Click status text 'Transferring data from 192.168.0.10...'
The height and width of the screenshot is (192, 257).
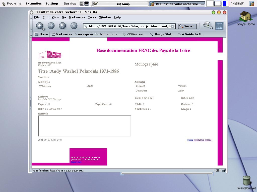(57, 170)
